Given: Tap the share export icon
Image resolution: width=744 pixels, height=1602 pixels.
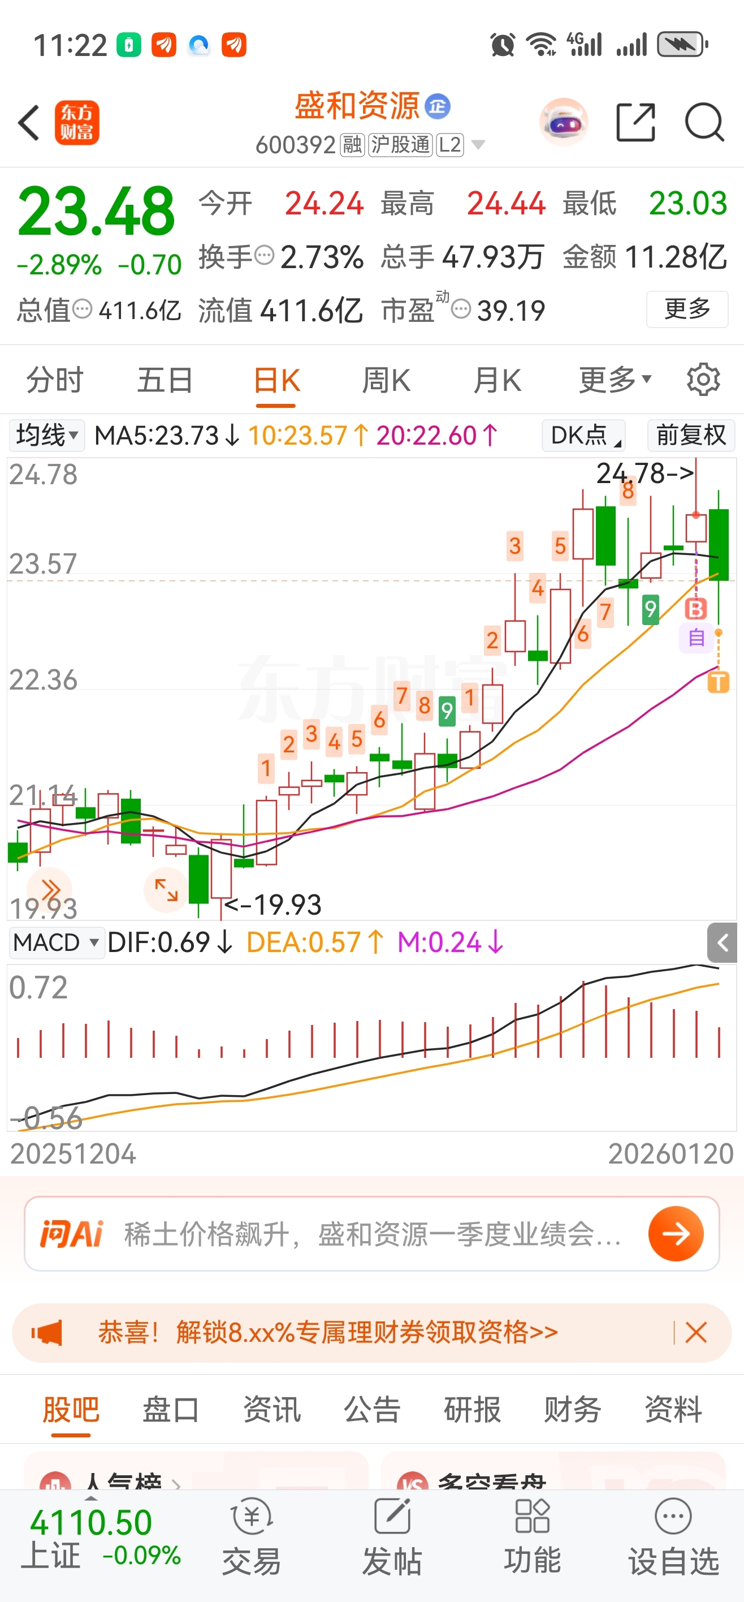Looking at the screenshot, I should (636, 123).
